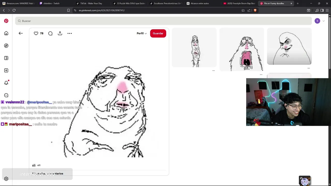Open the browser hamburger menu

click(x=327, y=10)
